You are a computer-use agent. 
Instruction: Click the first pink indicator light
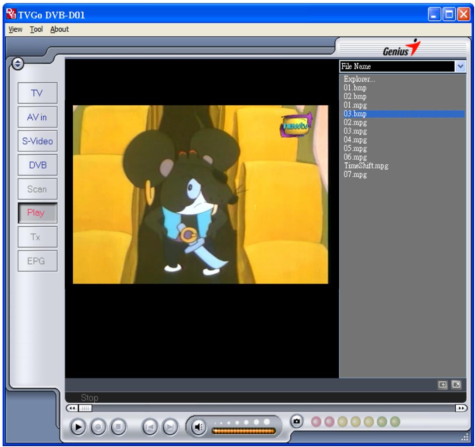click(x=316, y=422)
